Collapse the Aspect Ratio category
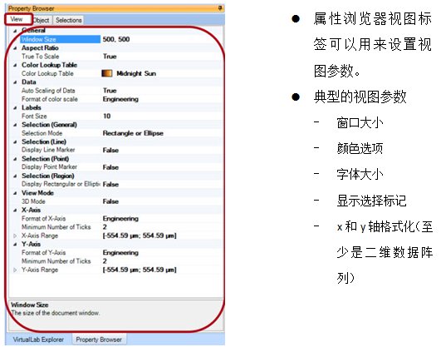Viewport: 441px width, 347px height. (x=15, y=48)
